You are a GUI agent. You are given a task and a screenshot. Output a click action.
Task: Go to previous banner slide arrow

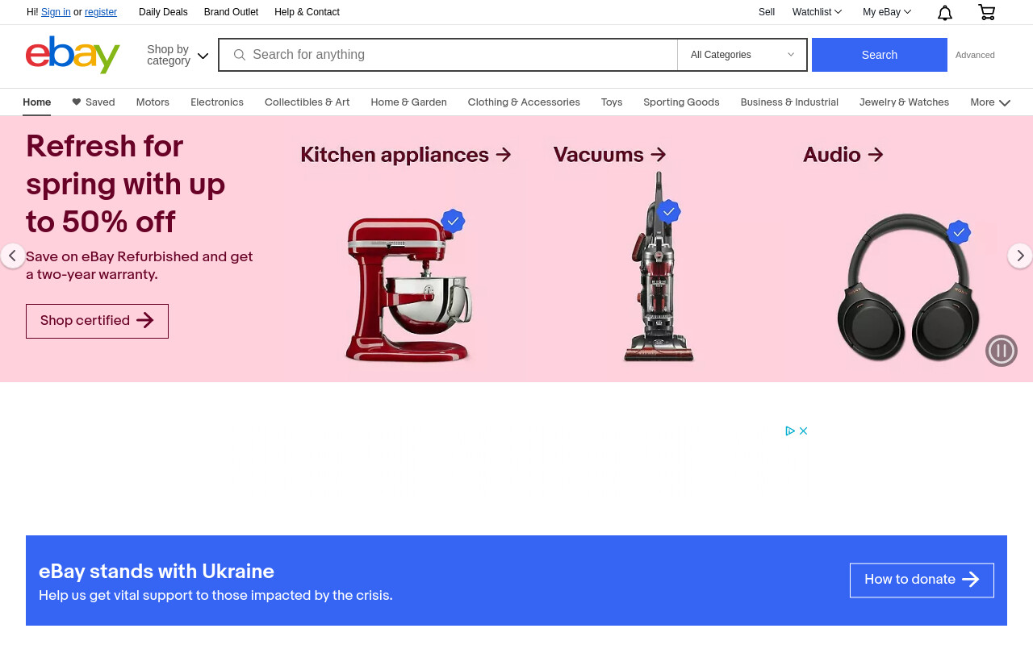click(x=12, y=256)
